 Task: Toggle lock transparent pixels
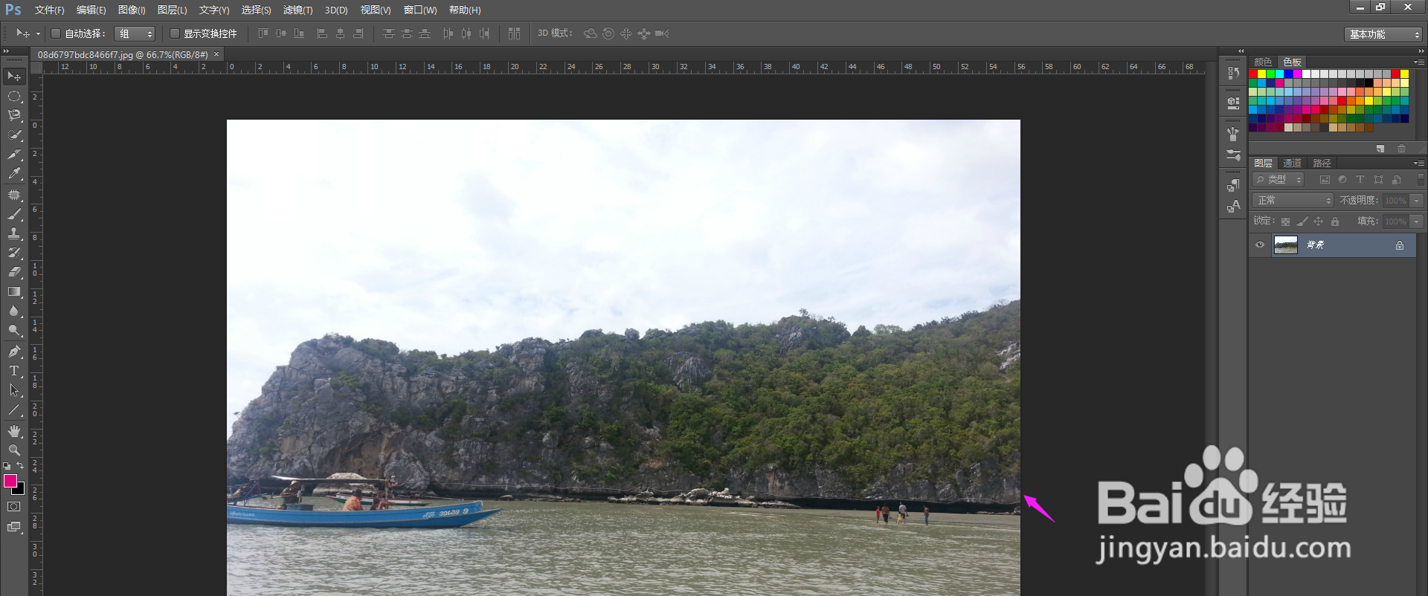[1285, 221]
